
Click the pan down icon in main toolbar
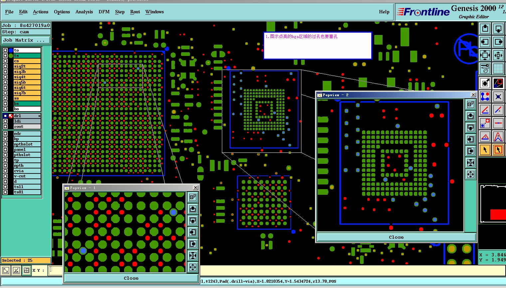pos(498,28)
